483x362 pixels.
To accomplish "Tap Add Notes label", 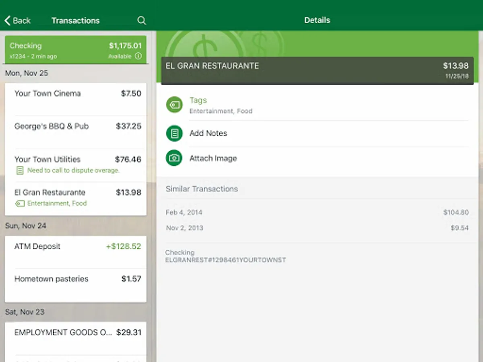I will click(208, 133).
